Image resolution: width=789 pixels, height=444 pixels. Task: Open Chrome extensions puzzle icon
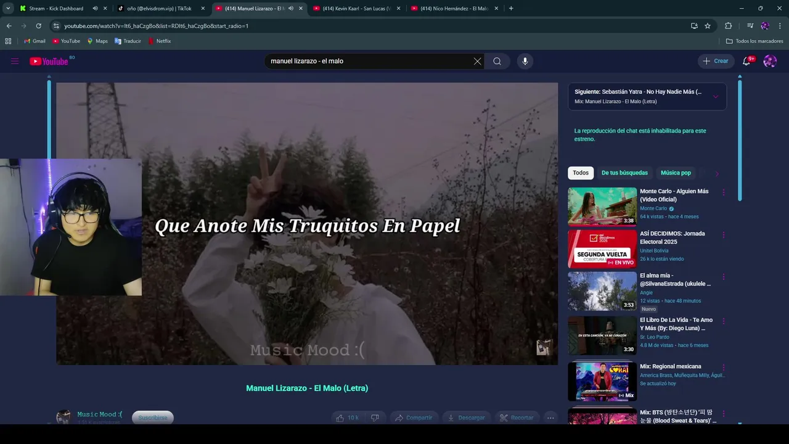click(x=729, y=26)
